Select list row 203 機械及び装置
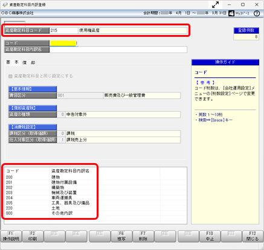Image resolution: width=264 pixels, height=250 pixels. [x=95, y=193]
